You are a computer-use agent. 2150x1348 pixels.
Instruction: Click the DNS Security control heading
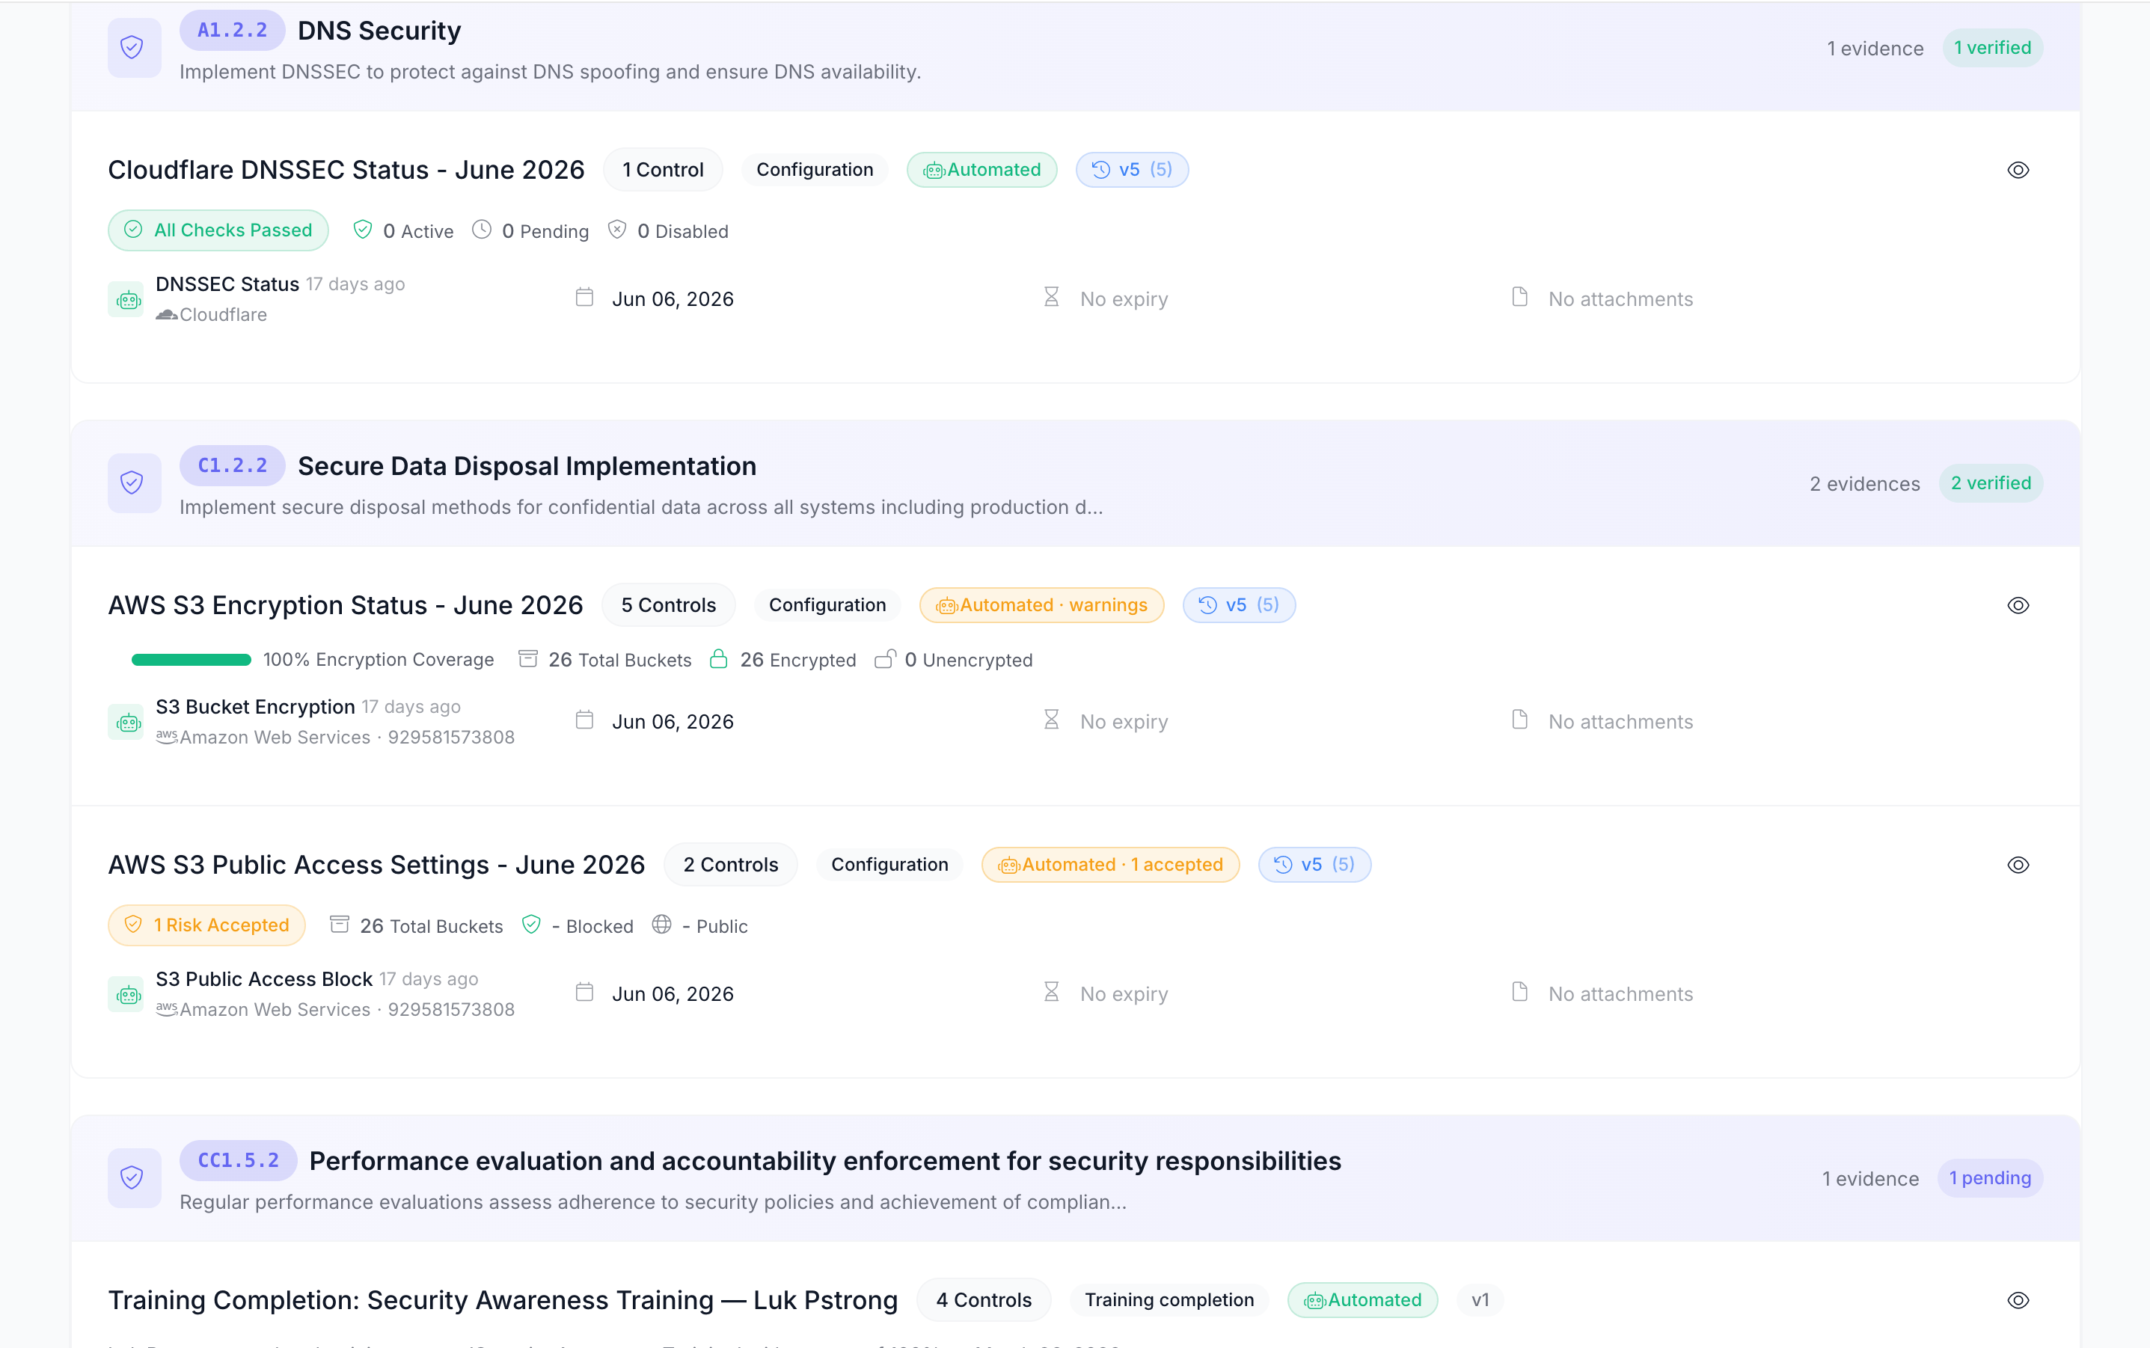click(x=379, y=31)
